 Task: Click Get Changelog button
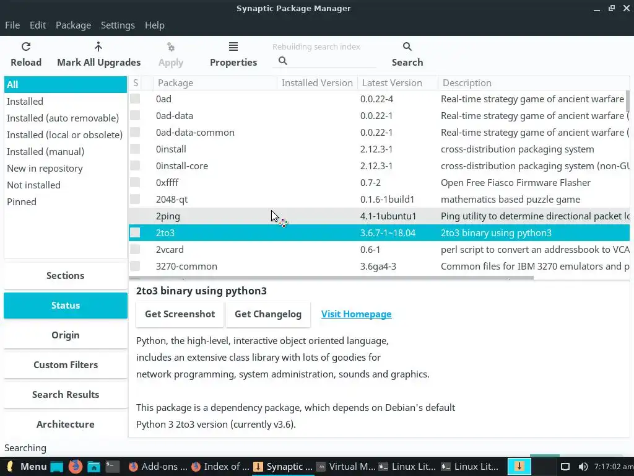[268, 314]
